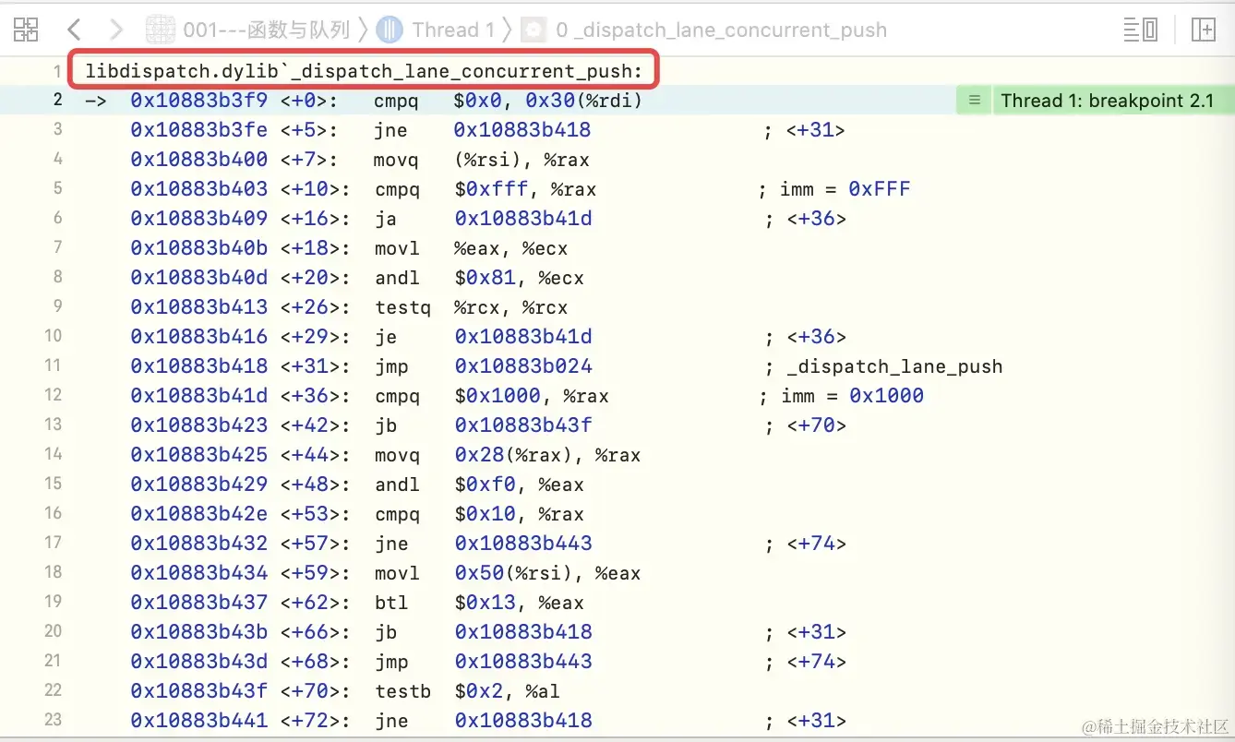The width and height of the screenshot is (1235, 742).
Task: Click the operand $0x0, 0x30(%rdi)
Action: click(x=548, y=101)
